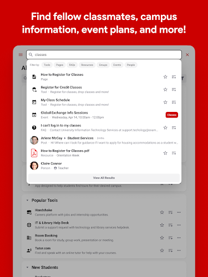Add 'How to Register for Classes.pdf' to list
Image resolution: width=208 pixels, height=277 pixels.
(x=174, y=153)
